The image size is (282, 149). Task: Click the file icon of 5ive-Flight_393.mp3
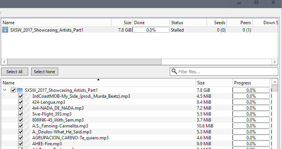click(27, 114)
